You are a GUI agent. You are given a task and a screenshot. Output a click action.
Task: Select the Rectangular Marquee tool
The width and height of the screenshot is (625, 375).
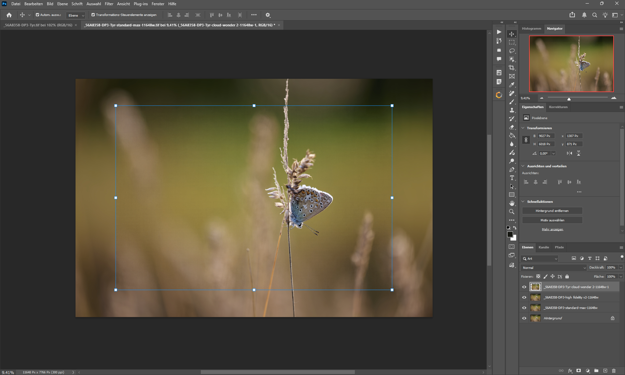[x=512, y=42]
